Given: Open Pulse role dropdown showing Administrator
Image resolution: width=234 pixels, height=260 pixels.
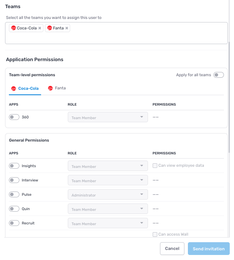Looking at the screenshot, I should click(x=107, y=195).
